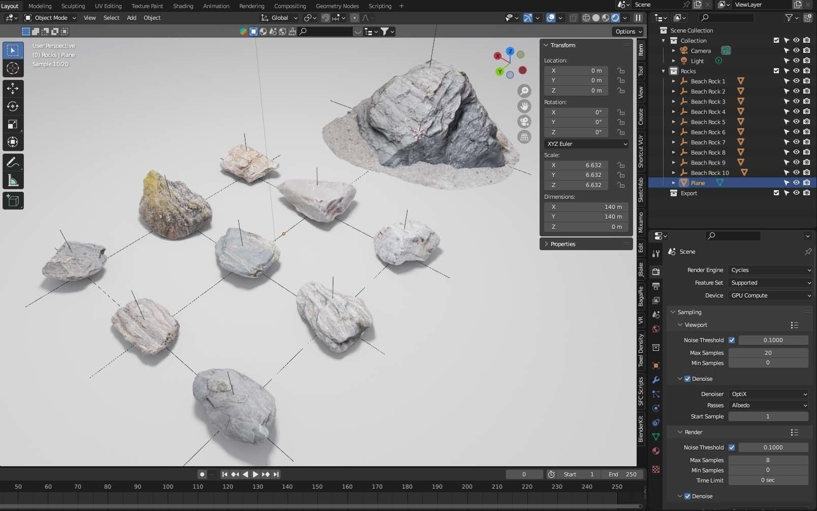Click the red X axis gizmo

click(x=497, y=56)
